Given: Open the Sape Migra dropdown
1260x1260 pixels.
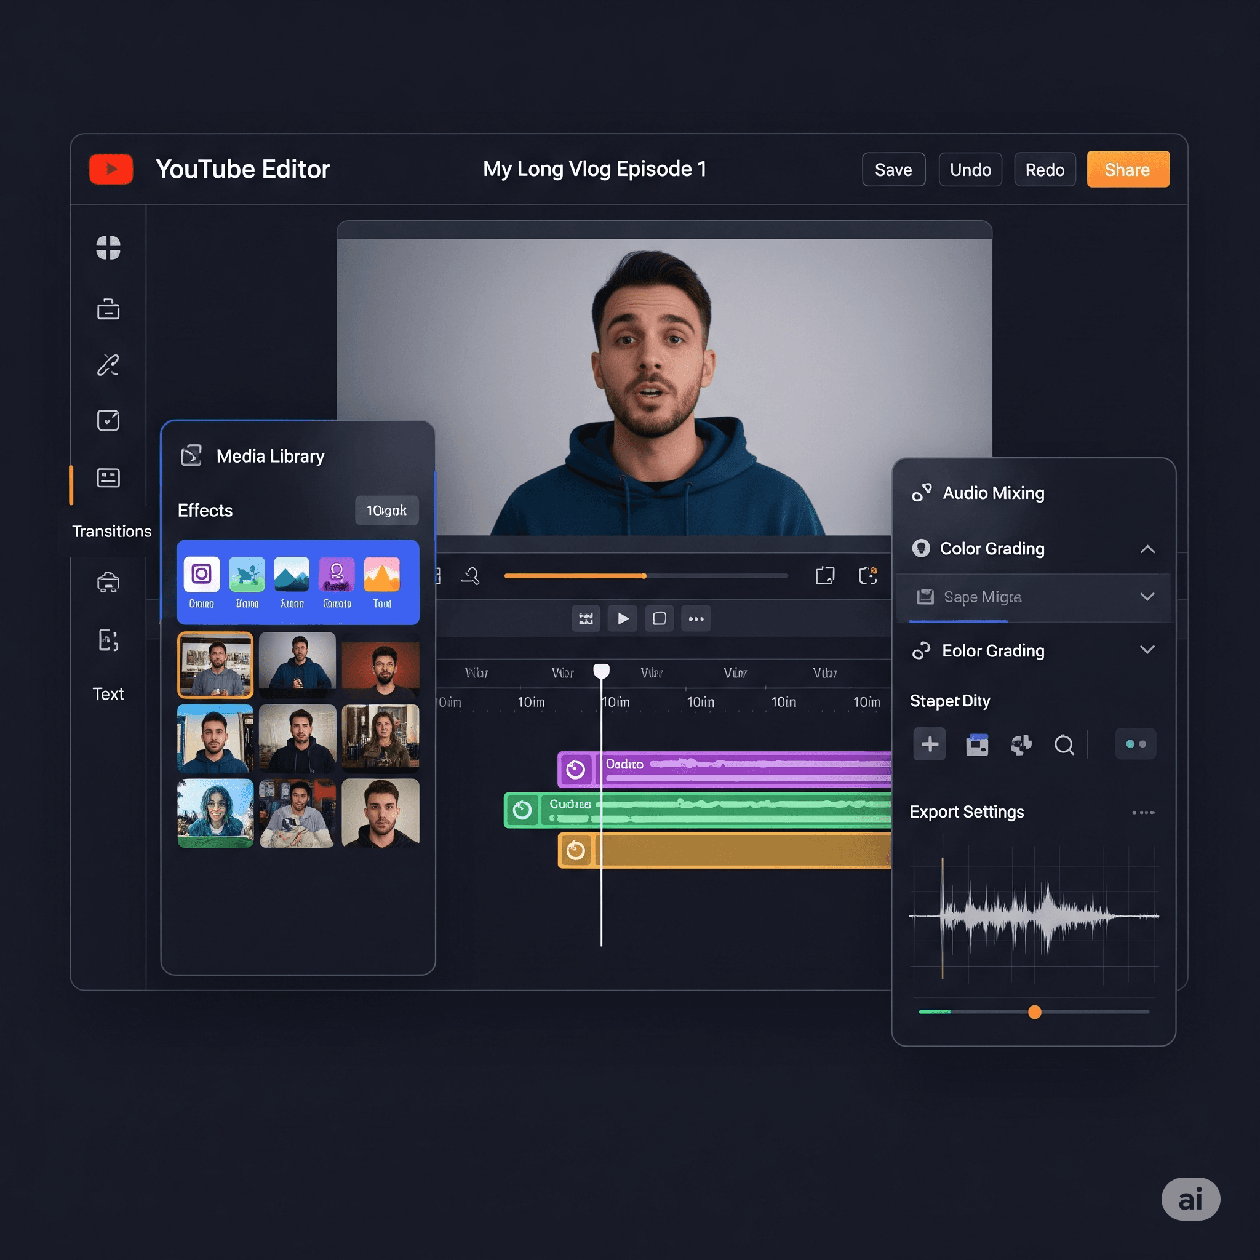Looking at the screenshot, I should (x=1147, y=597).
